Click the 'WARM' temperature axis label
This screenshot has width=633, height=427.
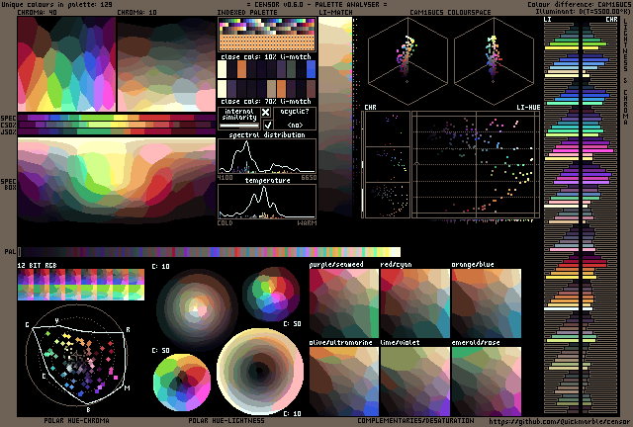click(308, 222)
